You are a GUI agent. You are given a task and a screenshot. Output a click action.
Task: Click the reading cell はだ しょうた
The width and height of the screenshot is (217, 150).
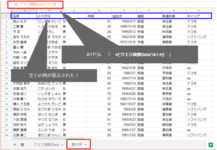(50, 125)
